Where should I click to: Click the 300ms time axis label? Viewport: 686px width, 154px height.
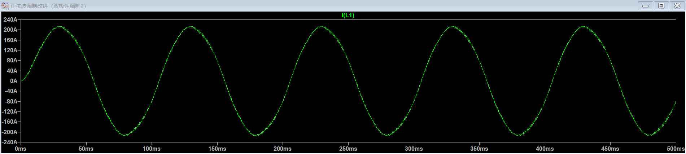click(x=414, y=149)
